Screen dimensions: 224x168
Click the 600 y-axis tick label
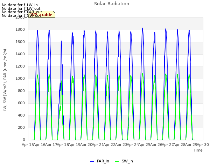[21, 103]
